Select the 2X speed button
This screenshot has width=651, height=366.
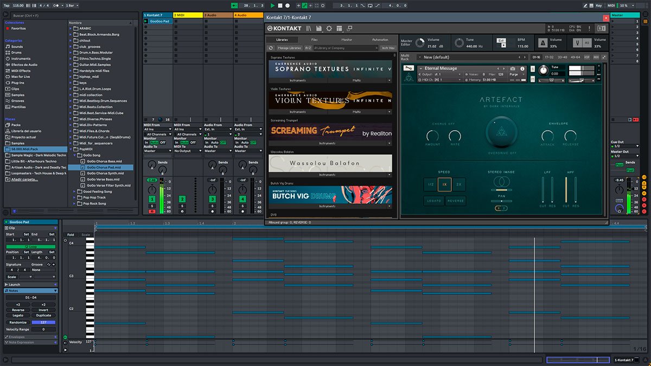(x=459, y=185)
